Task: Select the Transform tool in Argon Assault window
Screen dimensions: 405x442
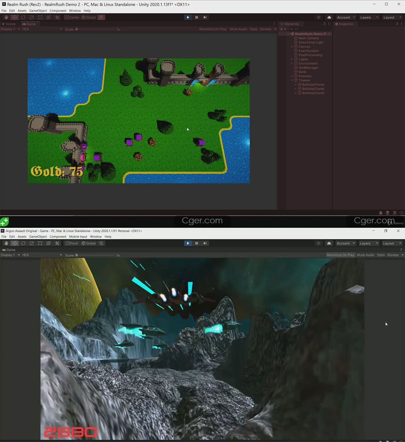Action: [x=48, y=243]
